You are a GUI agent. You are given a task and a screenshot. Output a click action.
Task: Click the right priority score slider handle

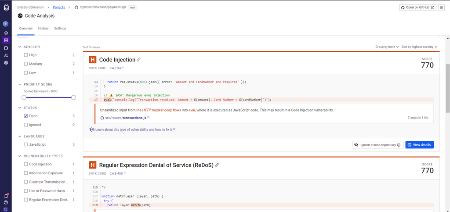pos(73,97)
